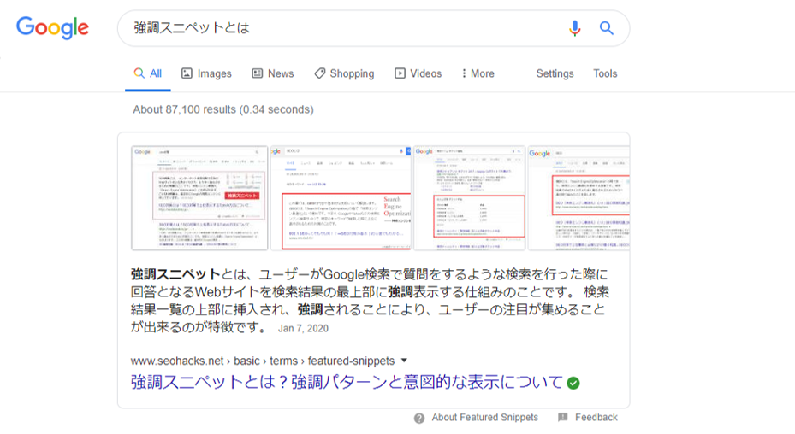Screen dimensions: 795x434
Task: Switch to the News tab
Action: pos(273,74)
